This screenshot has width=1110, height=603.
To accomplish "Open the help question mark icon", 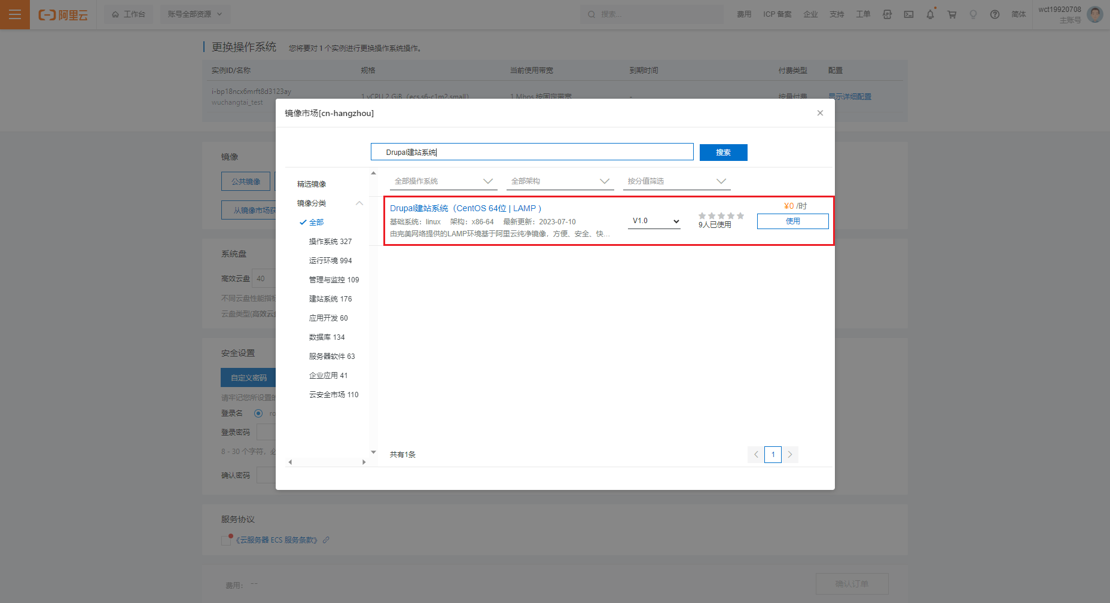I will (x=995, y=14).
